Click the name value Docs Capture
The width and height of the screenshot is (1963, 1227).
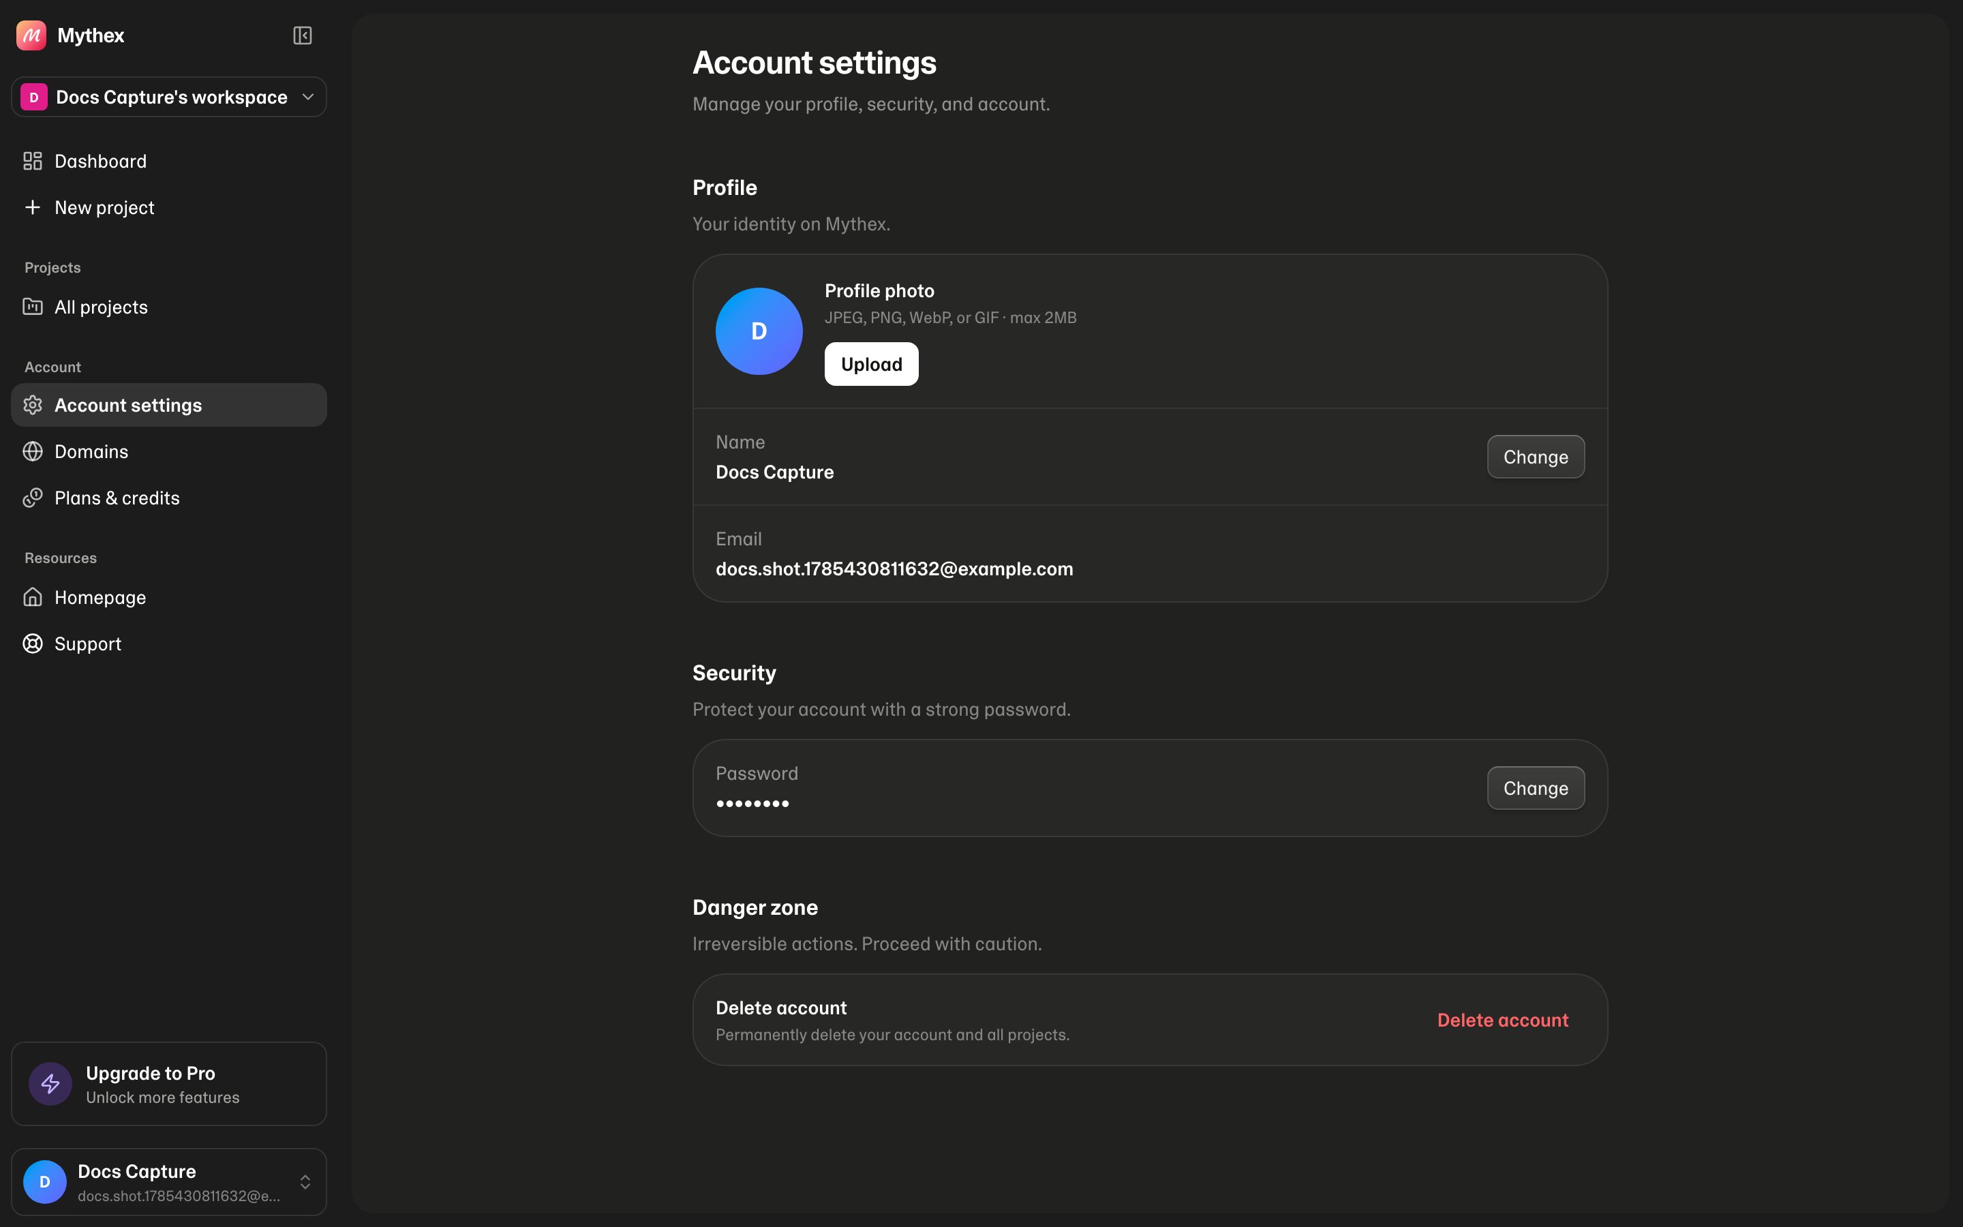pyautogui.click(x=775, y=472)
